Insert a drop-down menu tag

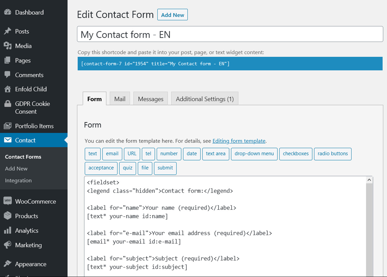[x=254, y=154]
